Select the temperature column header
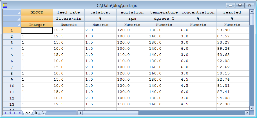This screenshot has height=118, width=257. coord(164,12)
